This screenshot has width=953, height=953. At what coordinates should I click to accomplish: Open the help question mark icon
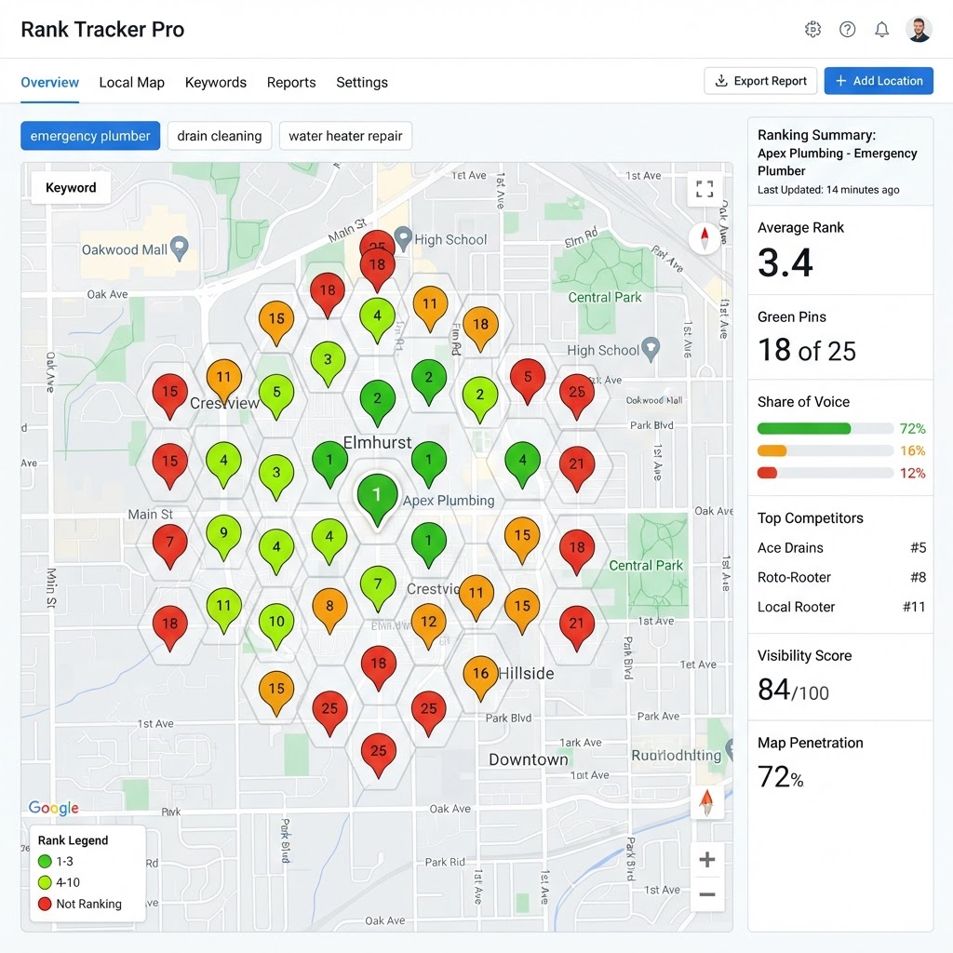click(x=847, y=29)
